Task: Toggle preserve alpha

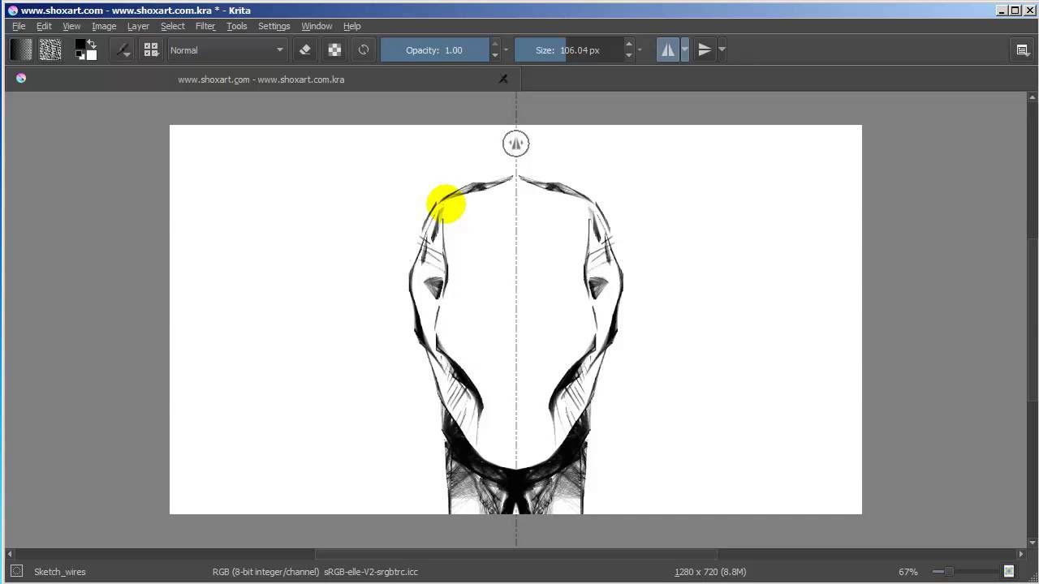Action: coord(334,50)
